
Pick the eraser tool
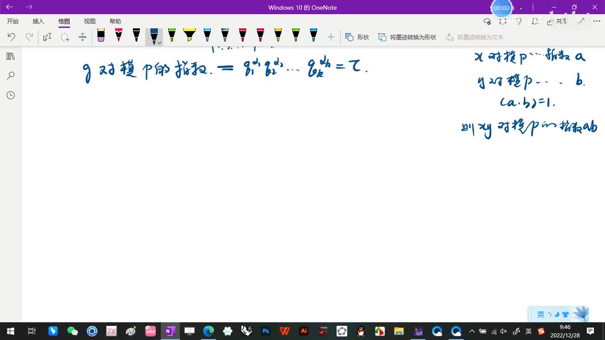click(101, 35)
